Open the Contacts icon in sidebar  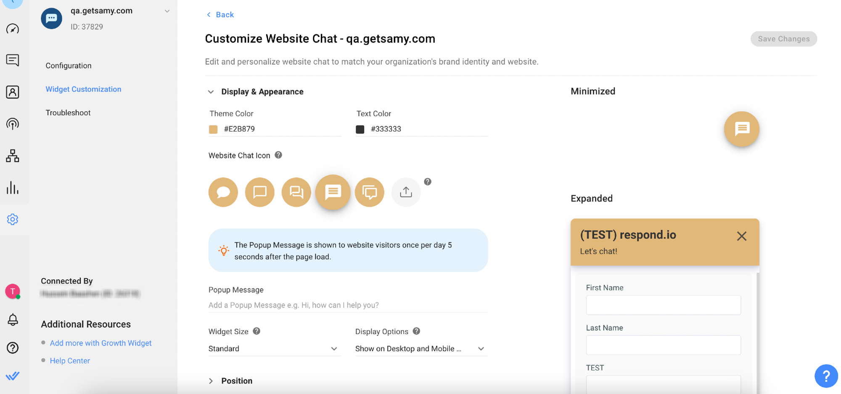13,92
